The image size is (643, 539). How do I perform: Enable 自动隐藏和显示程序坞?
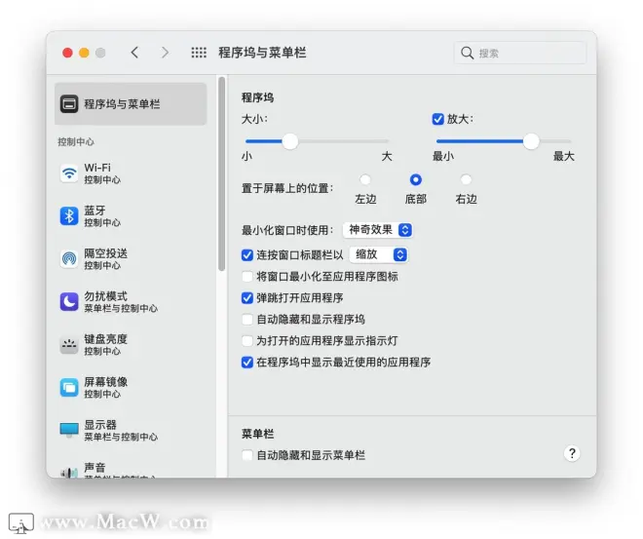pos(246,319)
